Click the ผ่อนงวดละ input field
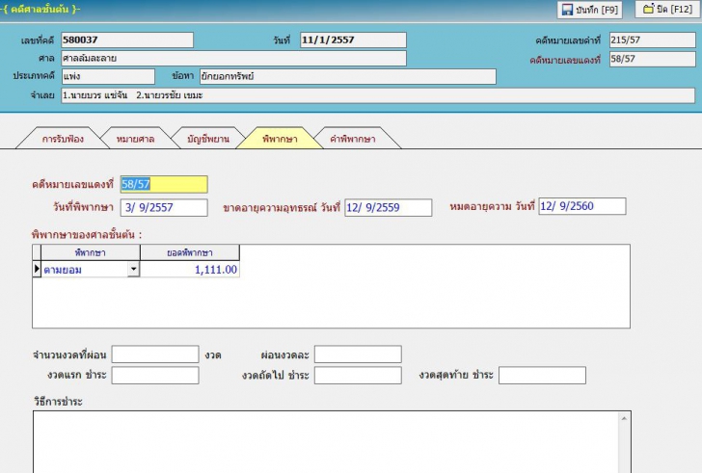Screen dimensions: 702x473 [x=358, y=355]
